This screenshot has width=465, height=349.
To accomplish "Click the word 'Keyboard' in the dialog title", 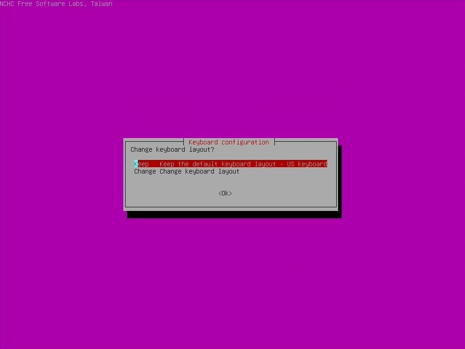I will click(203, 142).
